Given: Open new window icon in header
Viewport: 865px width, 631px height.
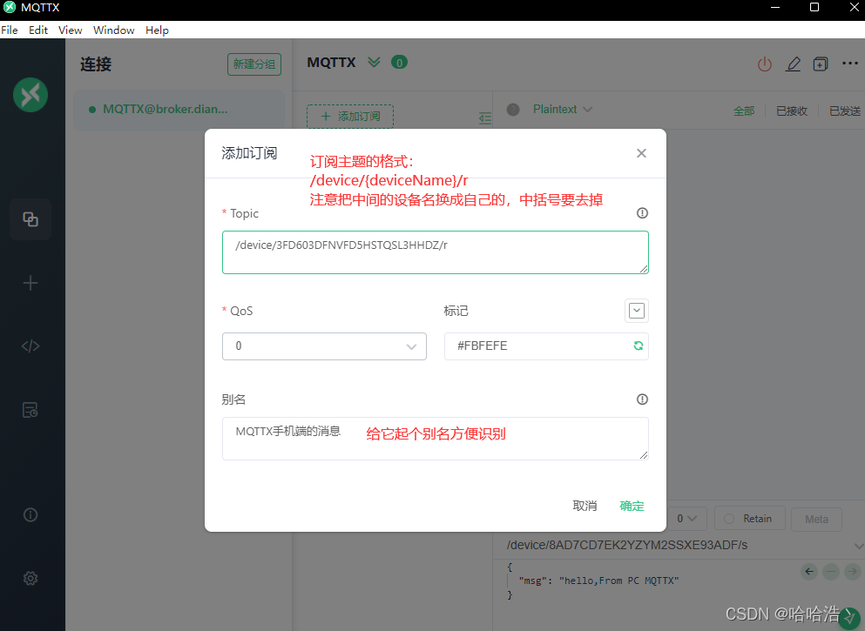Looking at the screenshot, I should coord(821,64).
